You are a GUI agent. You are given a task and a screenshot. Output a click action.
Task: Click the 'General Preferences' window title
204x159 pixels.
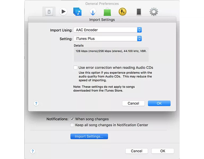coord(102,3)
